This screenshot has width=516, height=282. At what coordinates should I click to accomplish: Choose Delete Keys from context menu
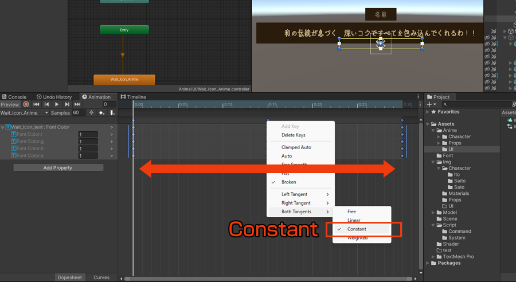click(x=293, y=135)
